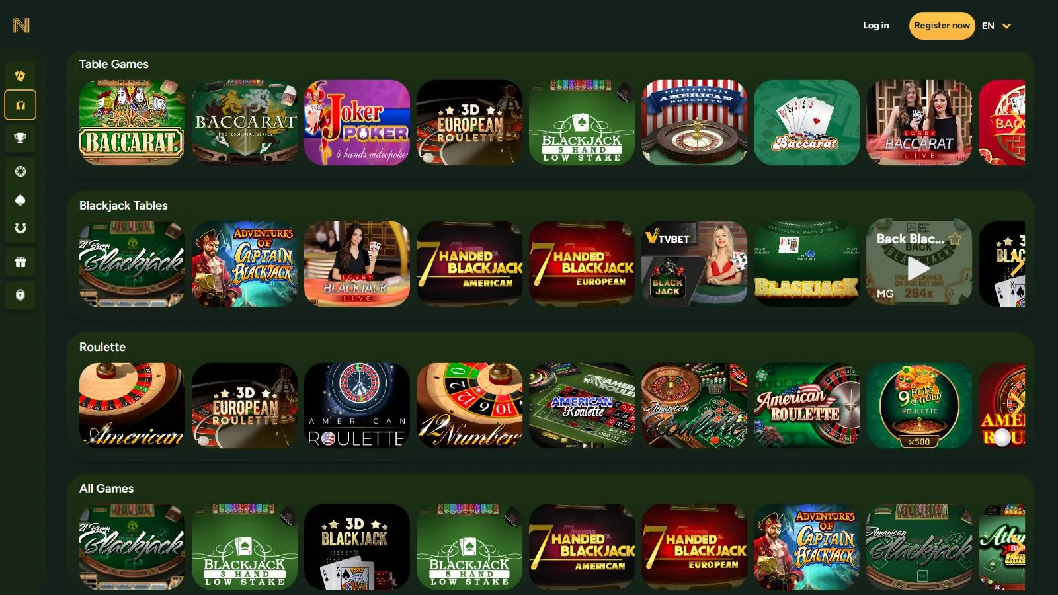1058x595 pixels.
Task: Open the Joker Poker game thumbnail
Action: pyautogui.click(x=357, y=122)
